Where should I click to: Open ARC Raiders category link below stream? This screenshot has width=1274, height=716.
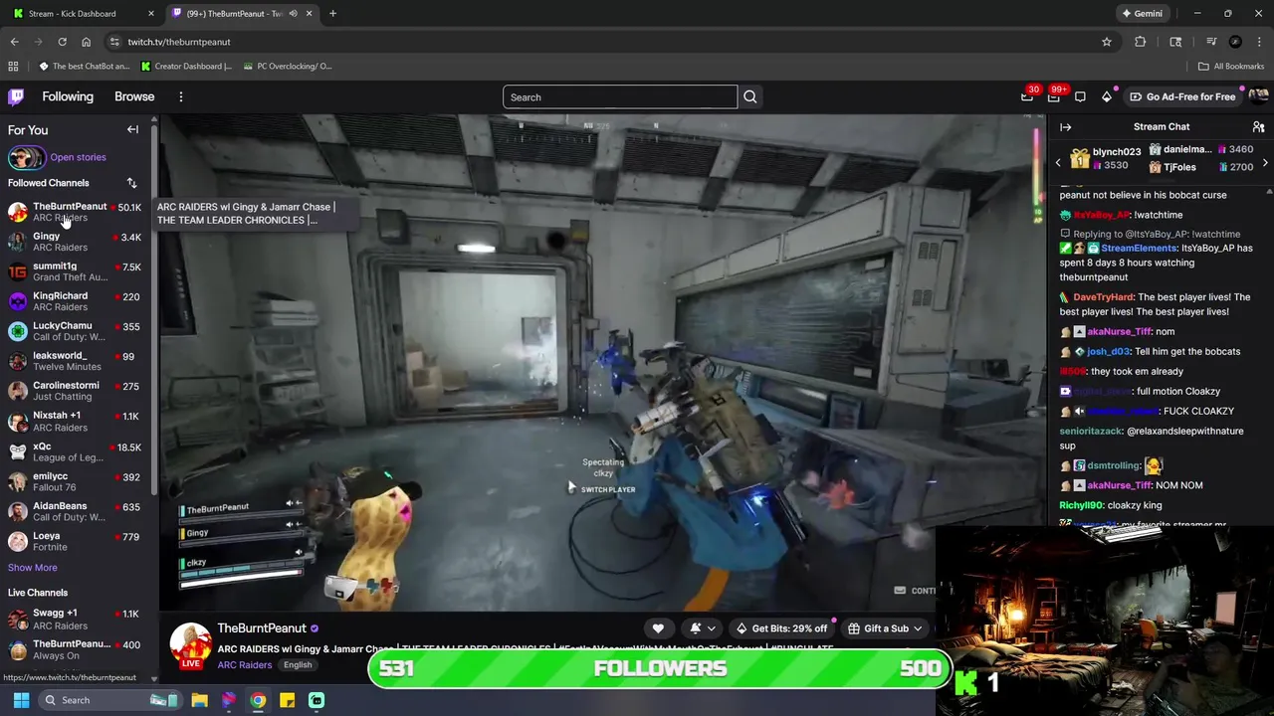[x=244, y=665]
